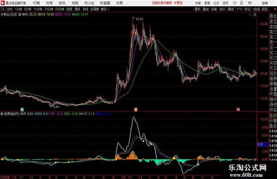
Task: Click the 42.63 high price label
Action: [x=140, y=19]
